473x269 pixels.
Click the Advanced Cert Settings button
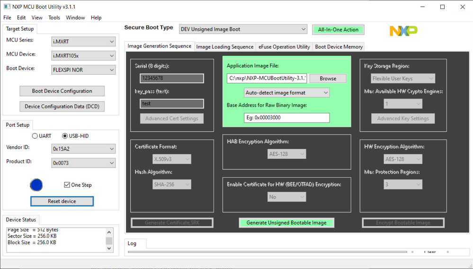(172, 118)
